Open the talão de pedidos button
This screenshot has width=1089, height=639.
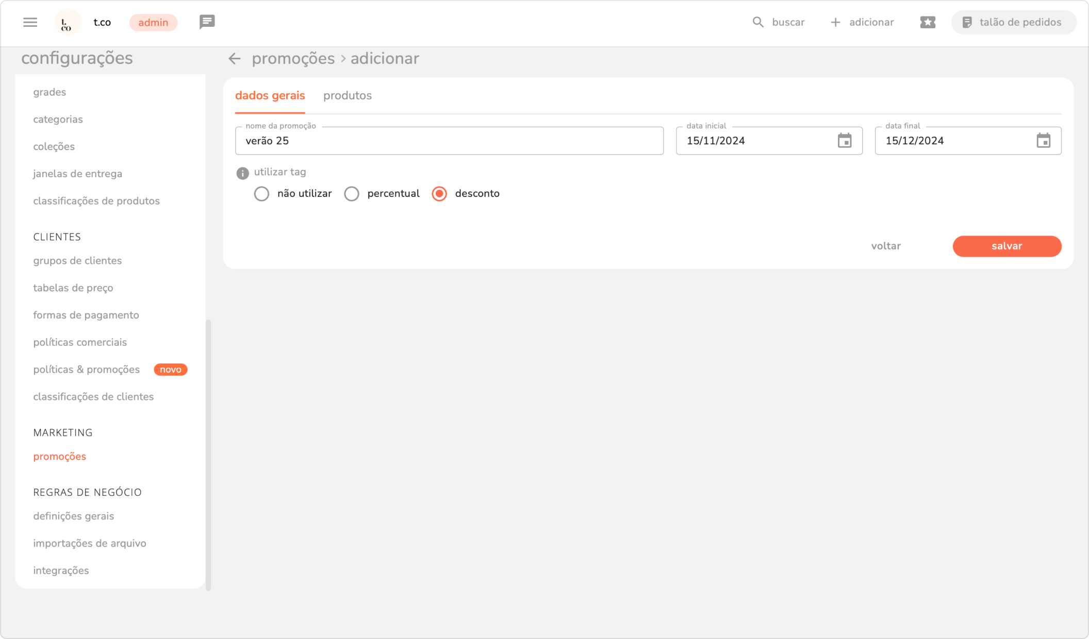click(1013, 22)
